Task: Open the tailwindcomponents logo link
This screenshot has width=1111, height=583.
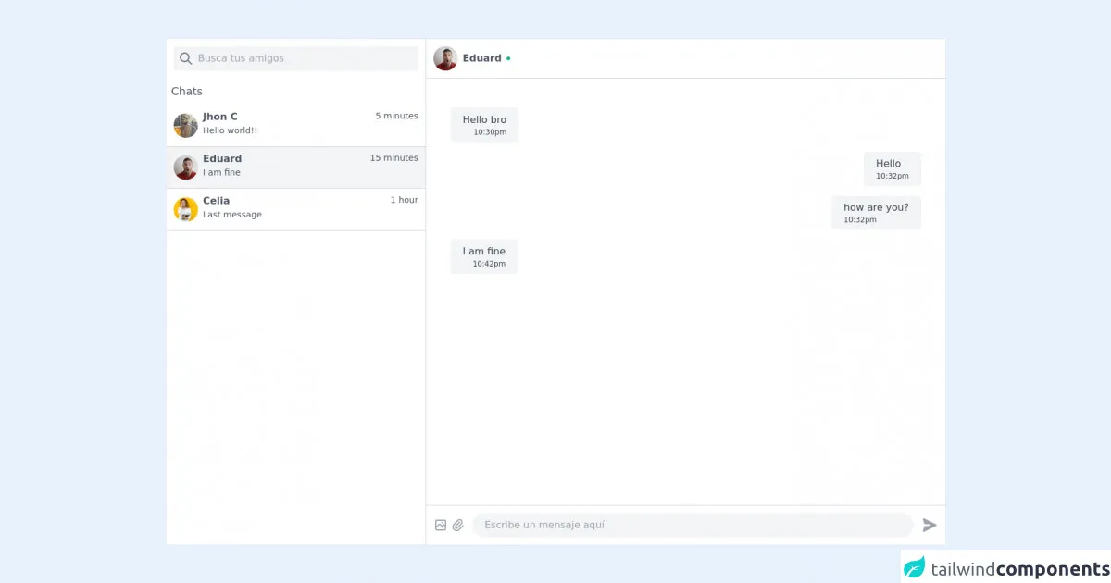Action: 1005,567
